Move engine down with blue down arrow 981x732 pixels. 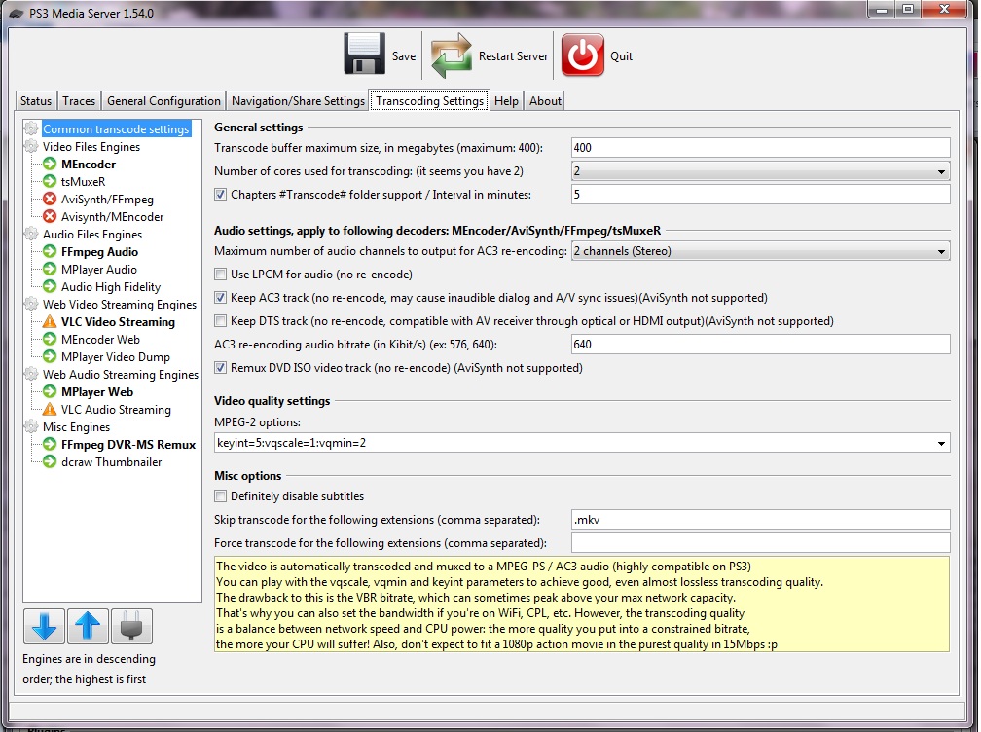(44, 626)
